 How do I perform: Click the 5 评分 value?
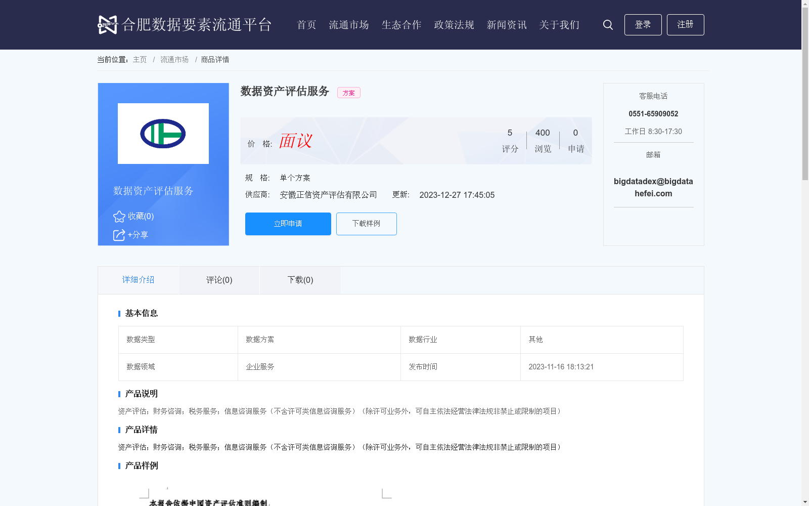[x=510, y=140]
